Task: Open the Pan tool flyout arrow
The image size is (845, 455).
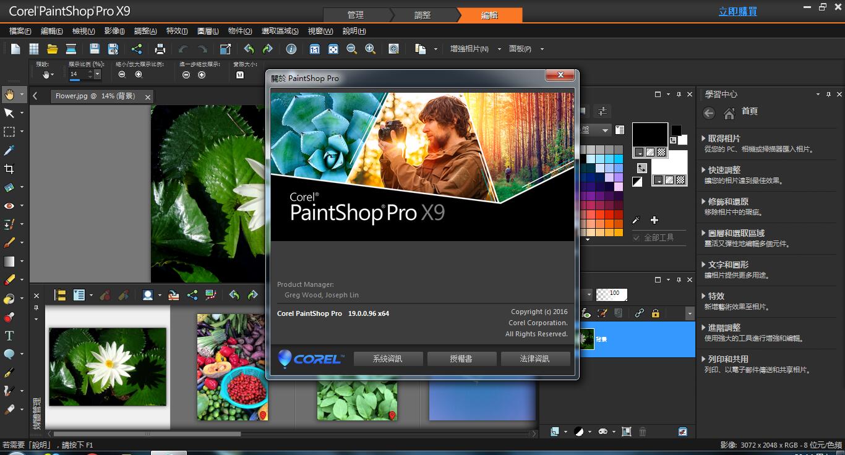Action: coord(22,95)
